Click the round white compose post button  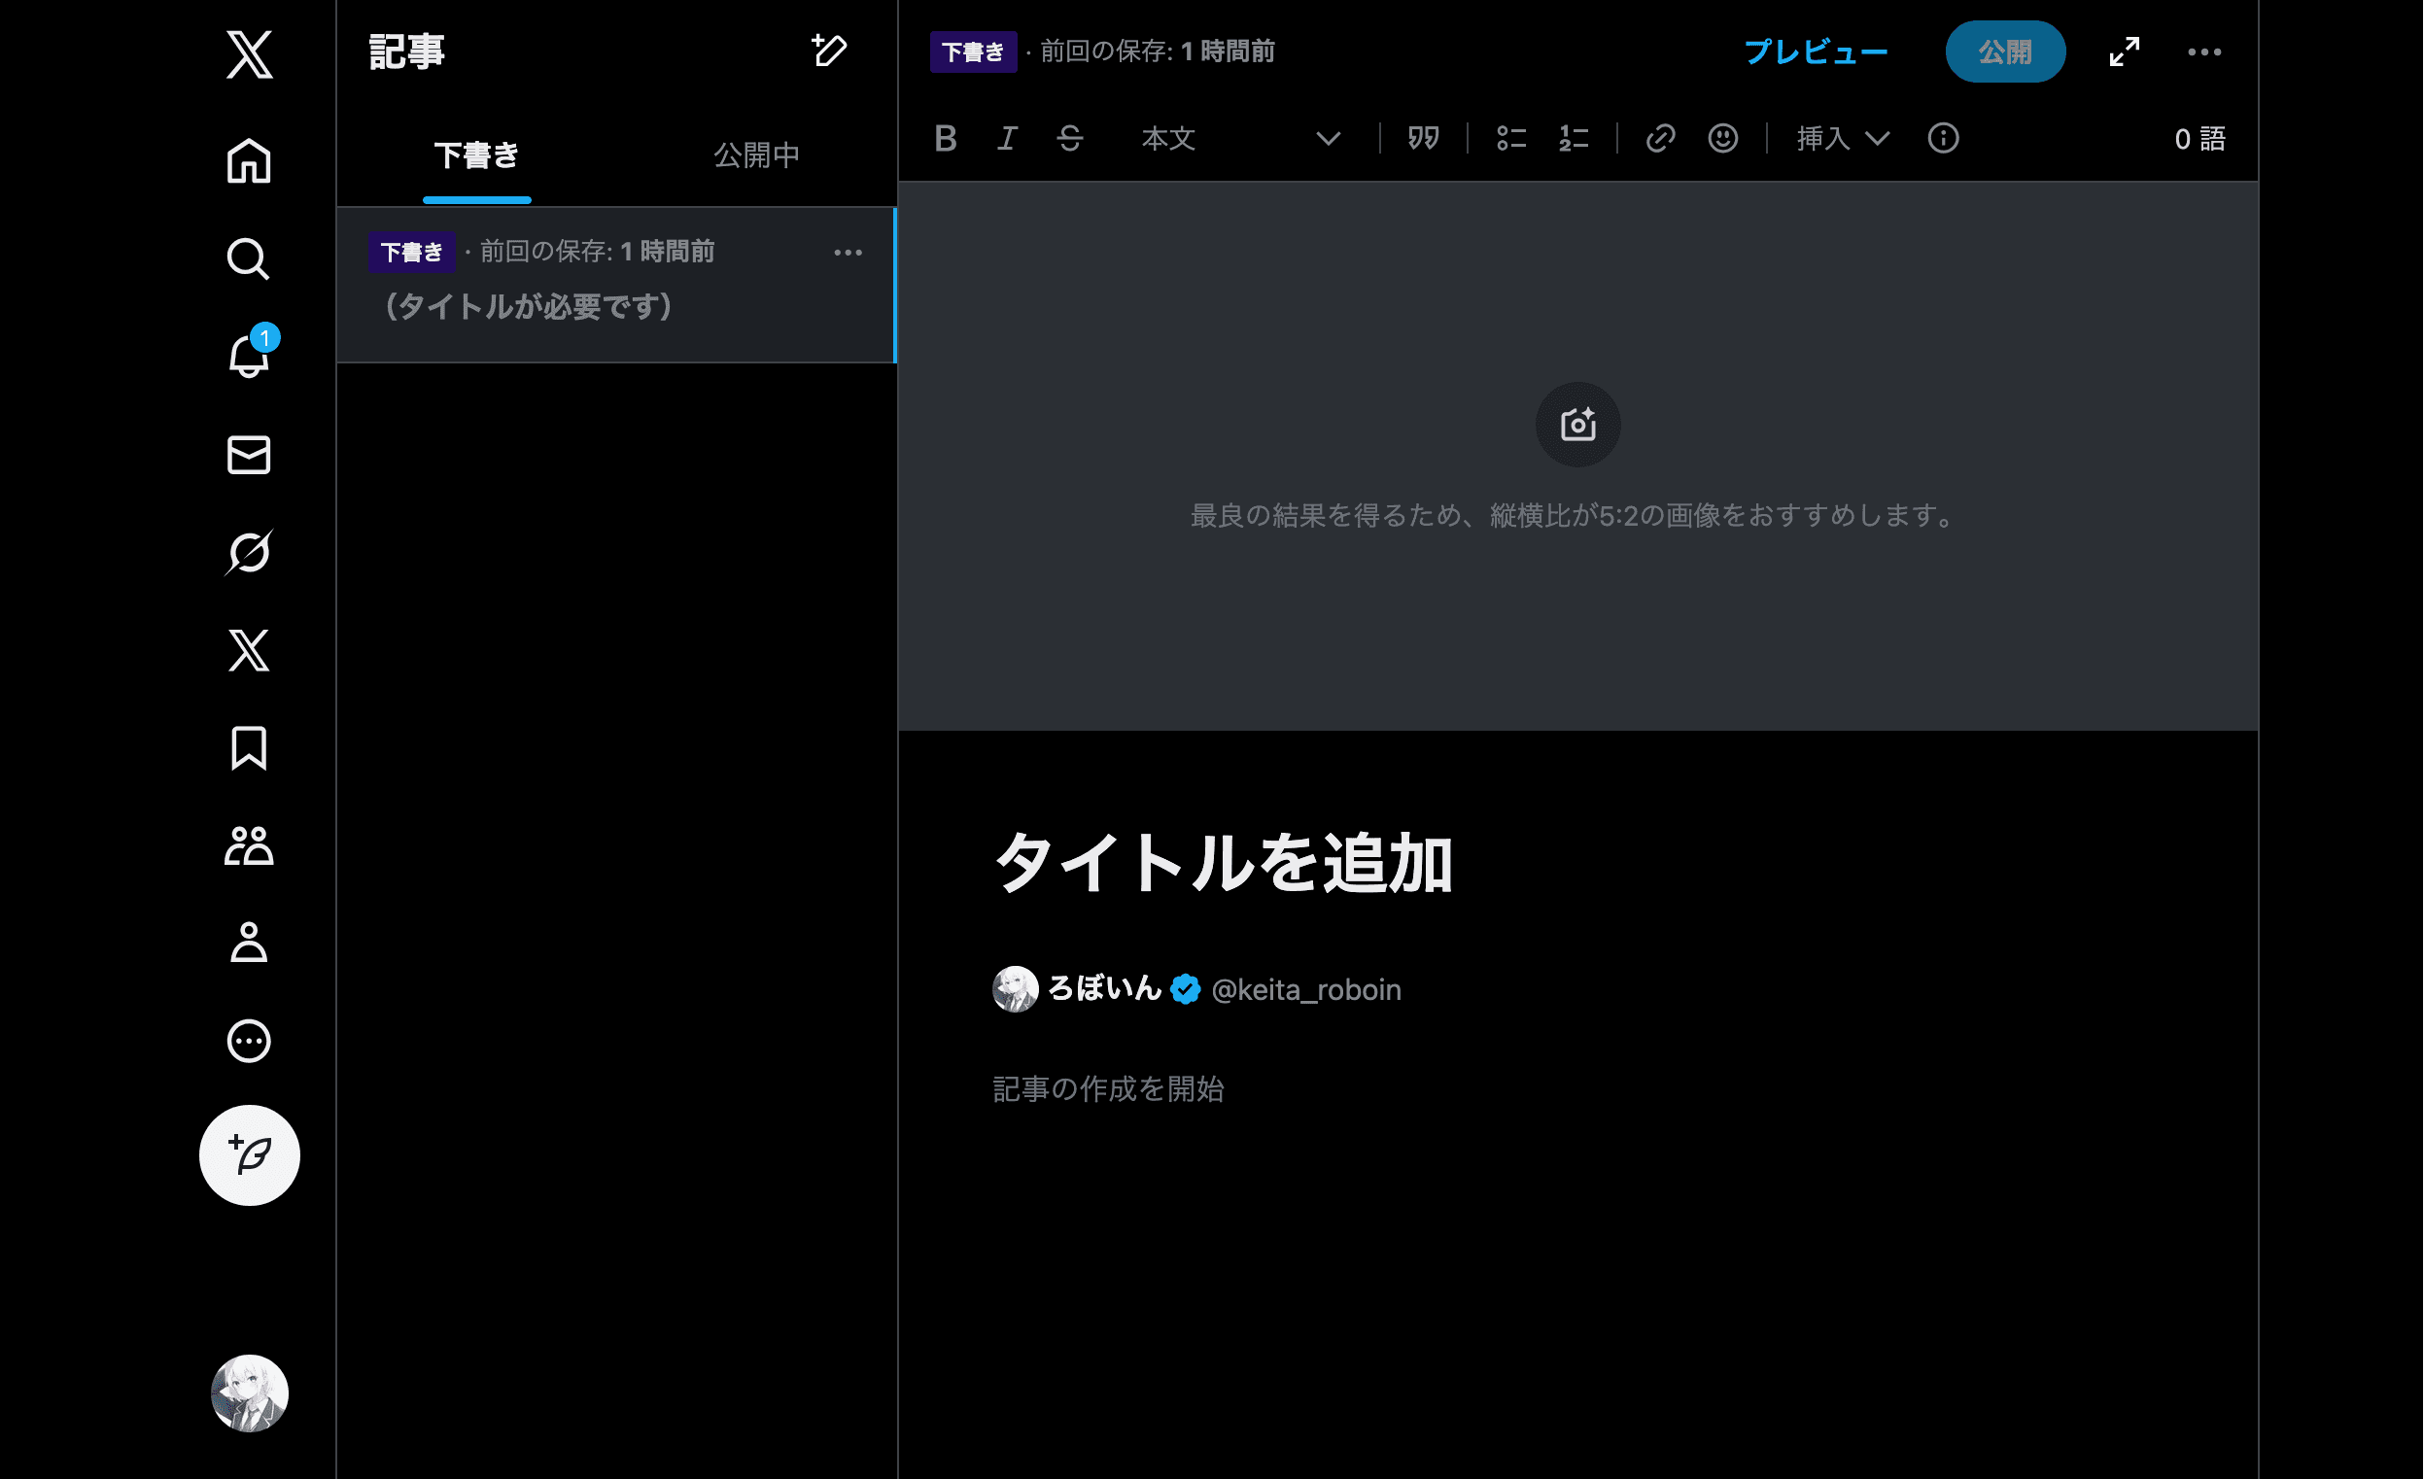pos(249,1155)
